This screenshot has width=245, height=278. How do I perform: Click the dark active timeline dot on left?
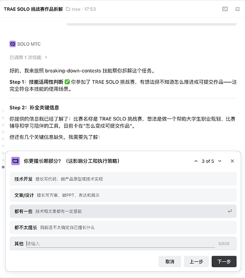coord(3,167)
